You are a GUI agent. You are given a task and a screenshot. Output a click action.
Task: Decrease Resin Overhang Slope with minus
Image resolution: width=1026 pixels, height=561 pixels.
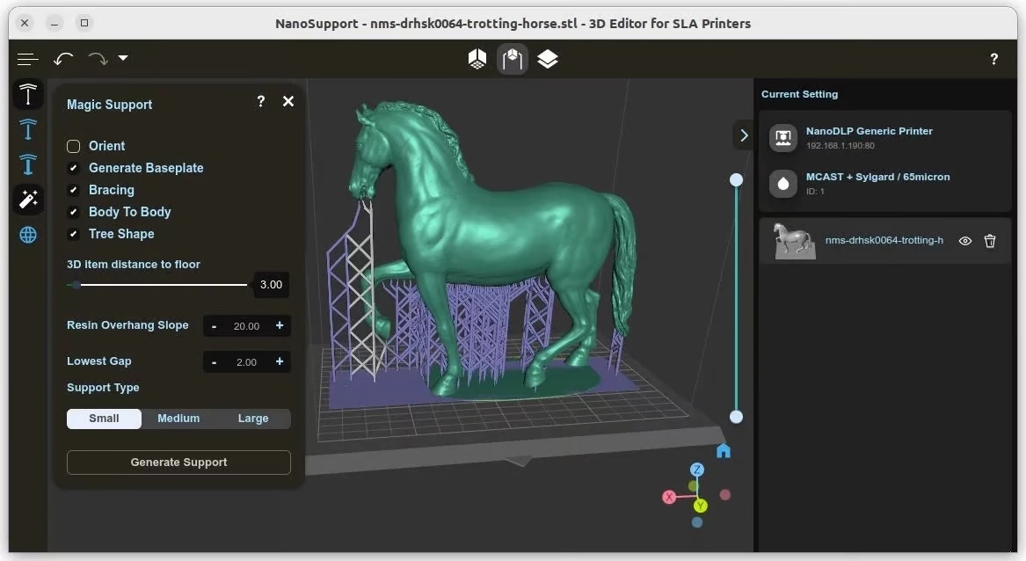[214, 326]
